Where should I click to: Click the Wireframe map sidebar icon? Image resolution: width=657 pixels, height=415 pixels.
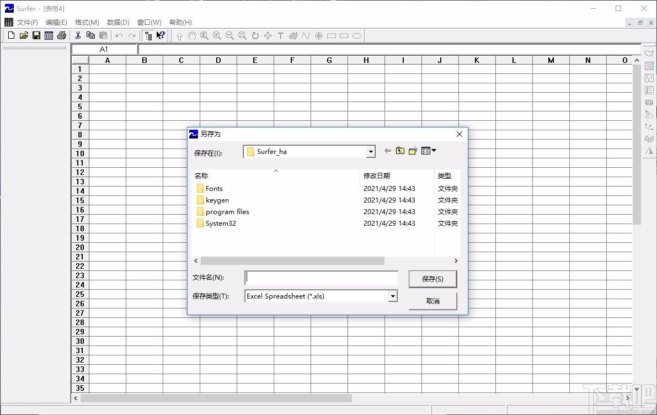click(x=649, y=139)
